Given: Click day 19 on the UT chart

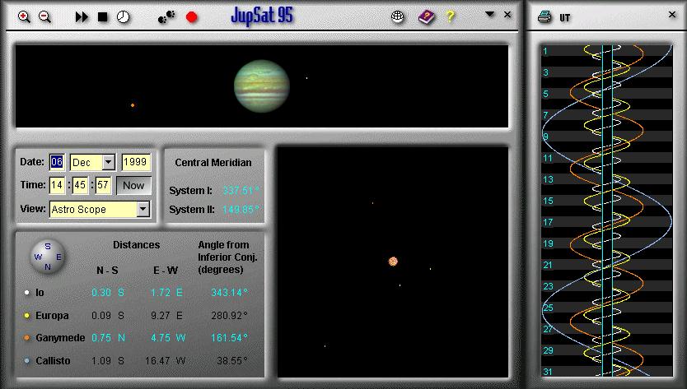Looking at the screenshot, I should tap(548, 243).
